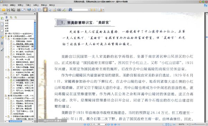Switch to single page view mode

click(164, 124)
